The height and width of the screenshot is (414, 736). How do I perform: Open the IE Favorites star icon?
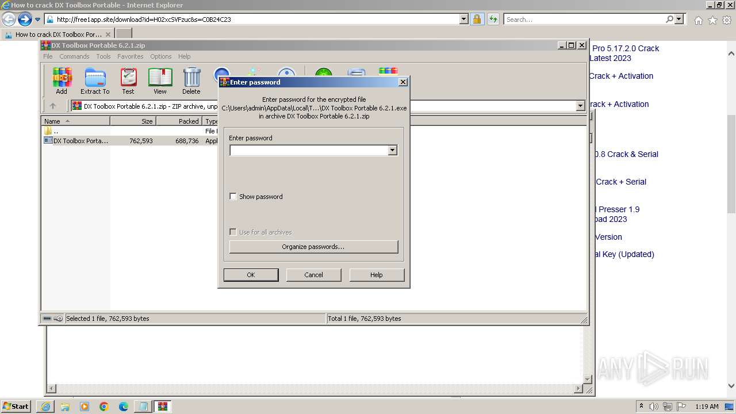[x=712, y=20]
